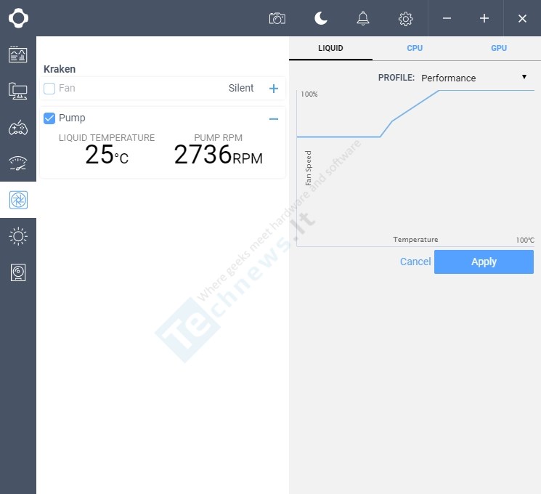
Task: Click the LIQUID TEMPERATURE label
Action: (107, 138)
